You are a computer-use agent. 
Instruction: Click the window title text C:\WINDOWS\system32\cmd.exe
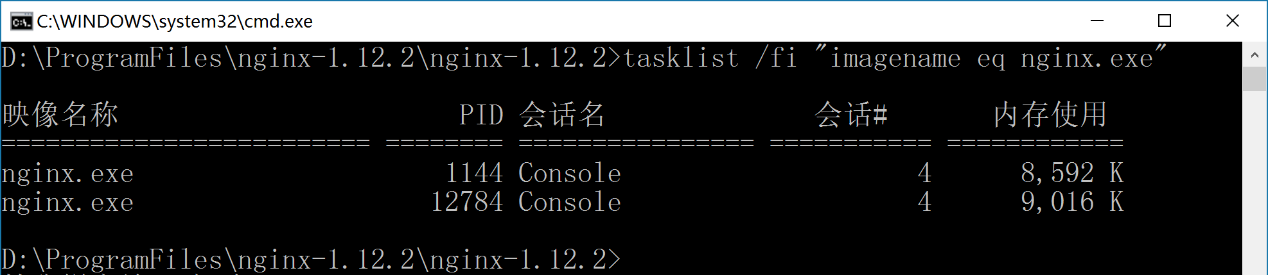pyautogui.click(x=175, y=22)
